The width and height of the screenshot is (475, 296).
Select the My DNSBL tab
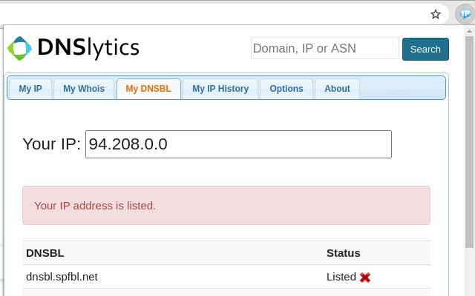pyautogui.click(x=148, y=89)
